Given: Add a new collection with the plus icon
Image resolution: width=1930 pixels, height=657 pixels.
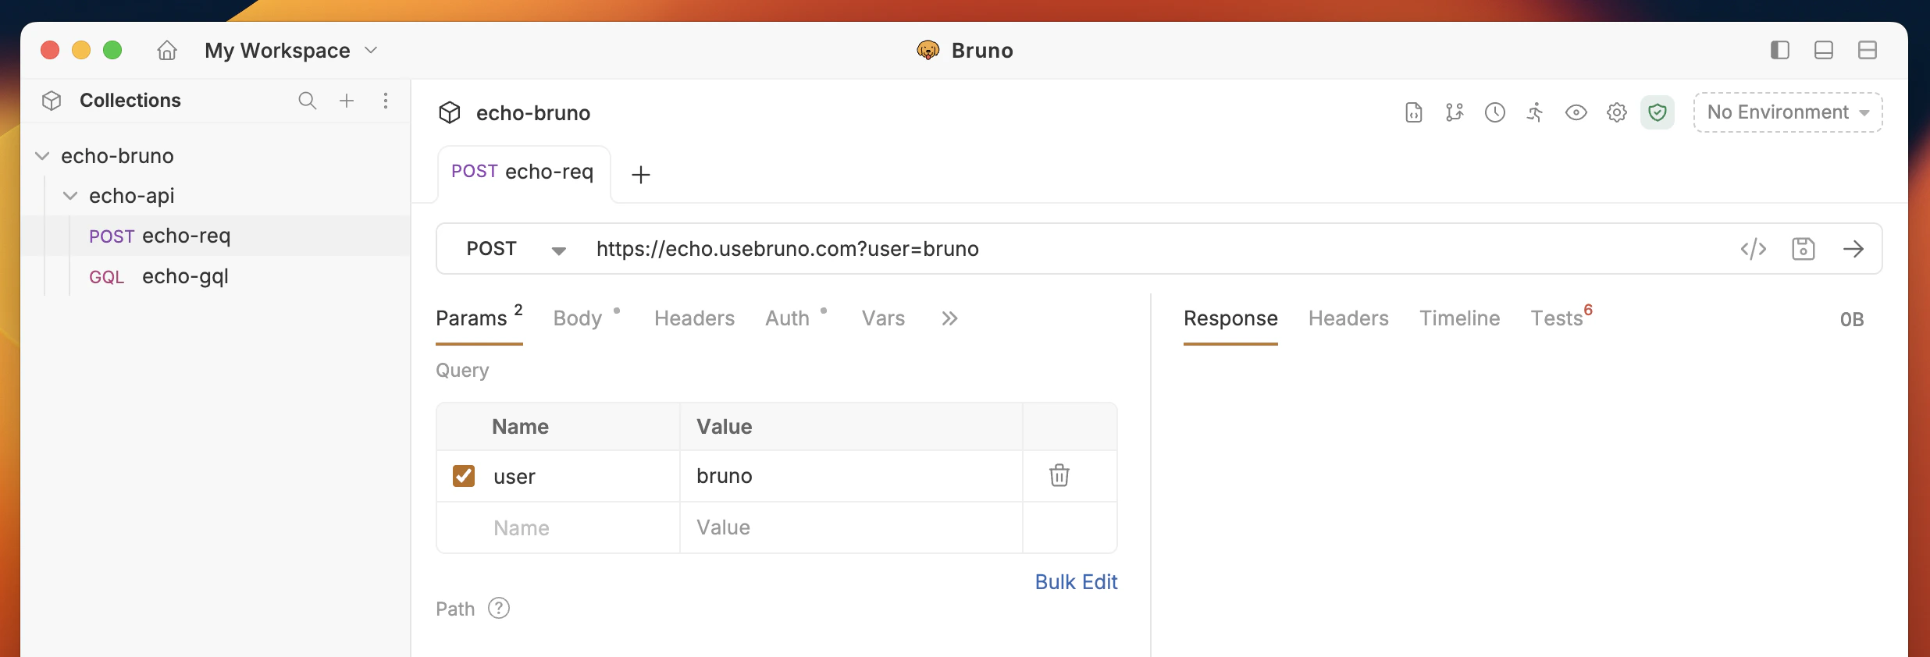Looking at the screenshot, I should click(x=347, y=101).
